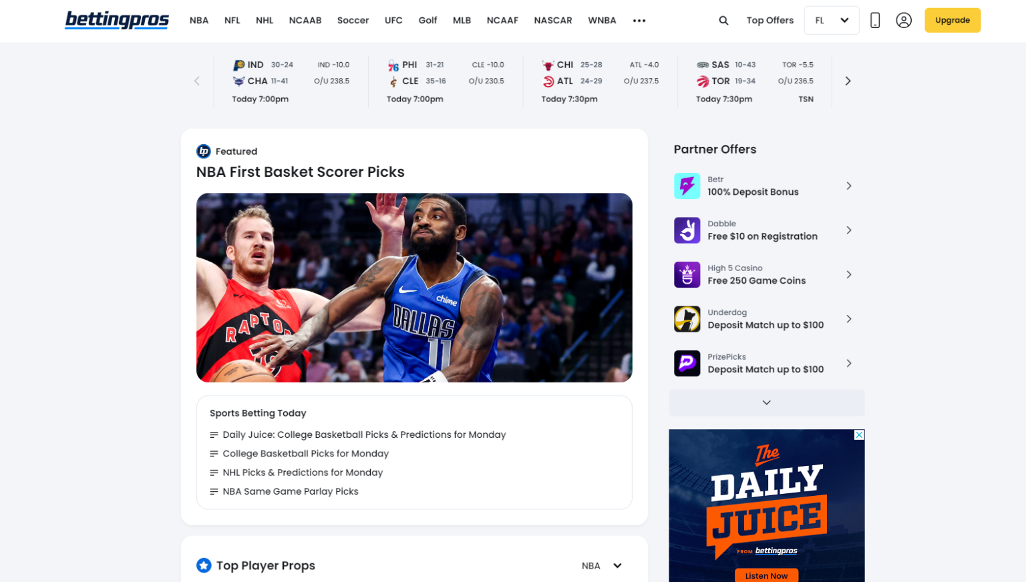The image size is (1026, 582).
Task: Open the NCAAB section
Action: point(305,21)
